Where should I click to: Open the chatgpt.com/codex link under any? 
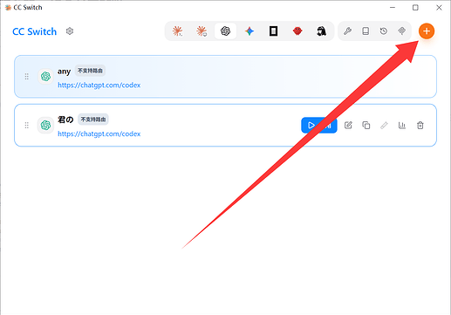click(x=99, y=85)
